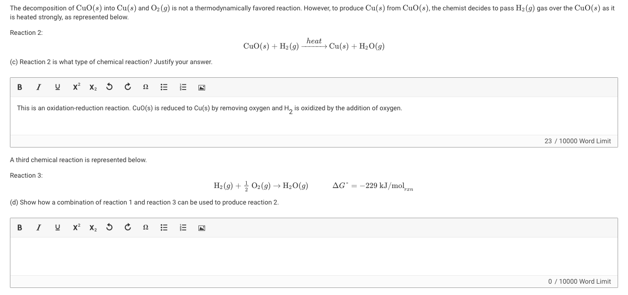Redo a change in the part (c) editor

point(127,87)
